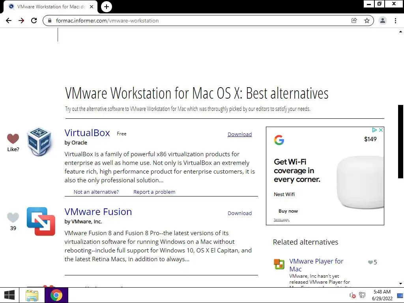This screenshot has height=303, width=404.
Task: Click the 'Free' label beside VirtualBox
Action: (x=122, y=134)
